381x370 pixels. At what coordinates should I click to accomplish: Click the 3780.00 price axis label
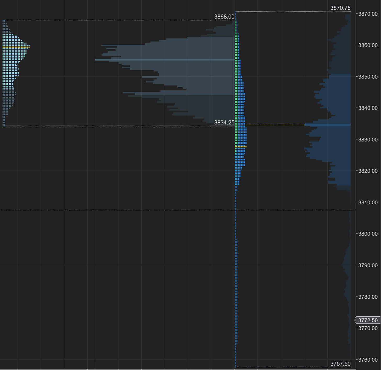point(368,297)
